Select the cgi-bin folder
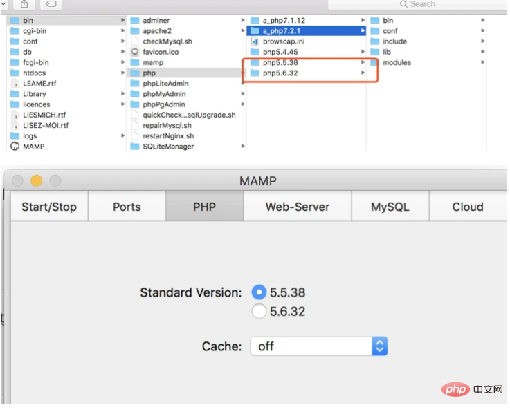The height and width of the screenshot is (412, 510). pos(66,31)
